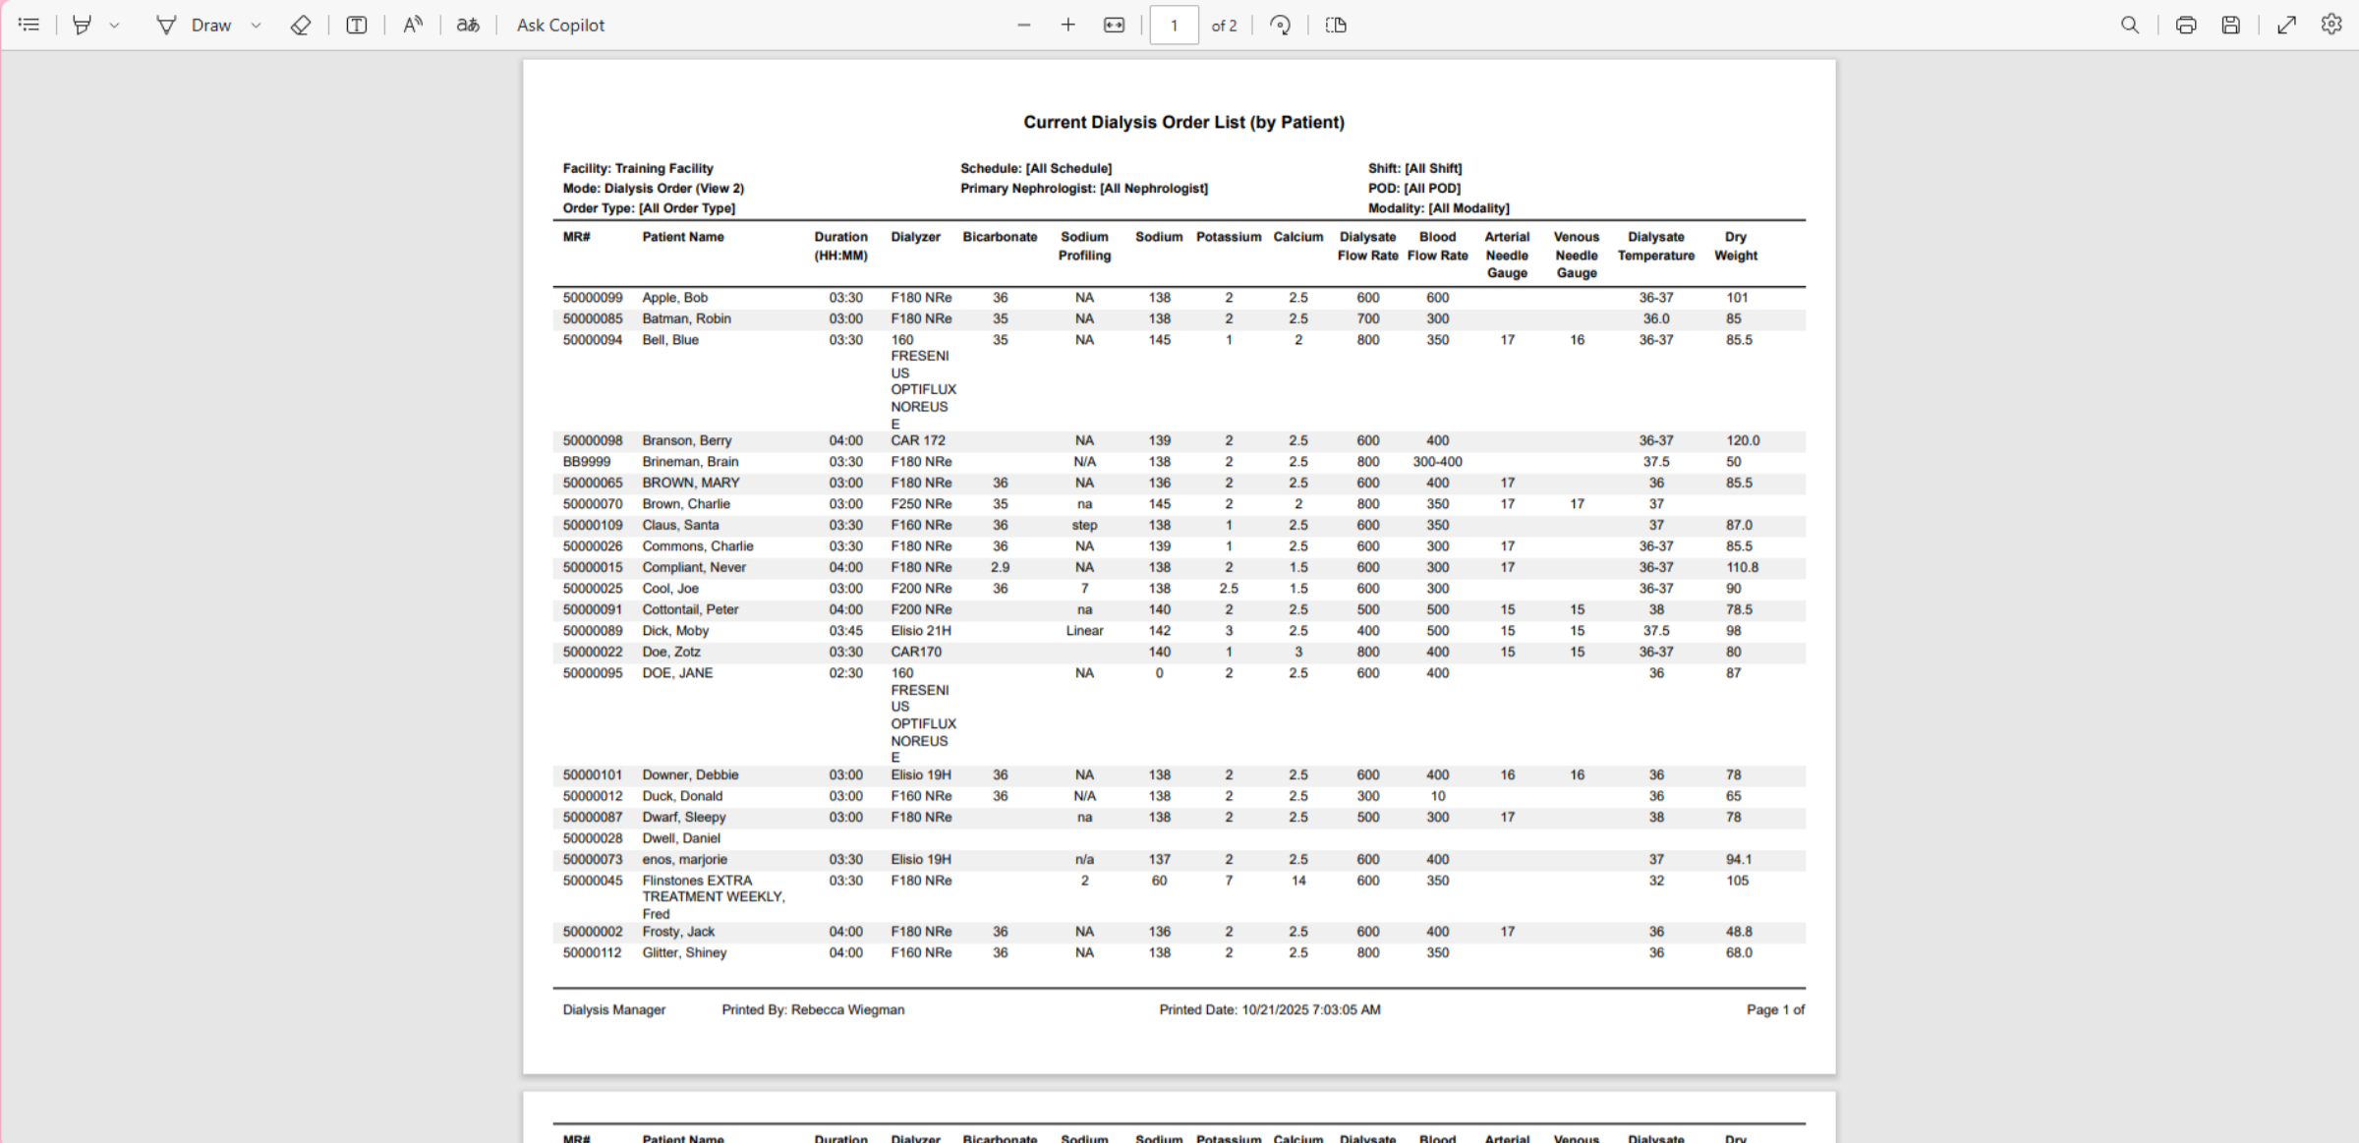Image resolution: width=2359 pixels, height=1143 pixels.
Task: Select the Highlight tool
Action: [83, 25]
